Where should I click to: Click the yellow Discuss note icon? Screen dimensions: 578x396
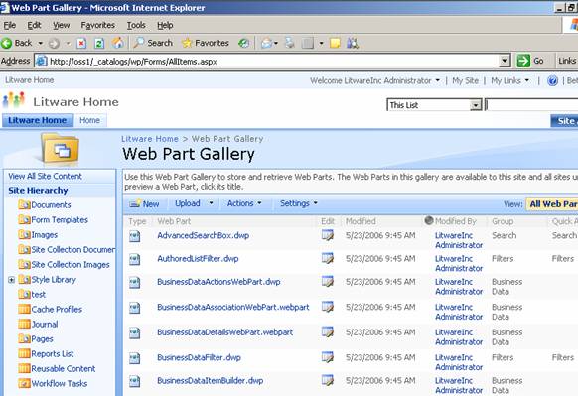pos(335,43)
